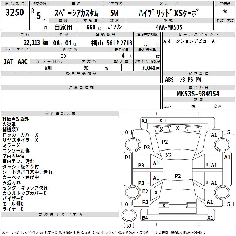Select sales point text ★オークションデビュー★
The width and height of the screenshot is (236, 236).
point(189,41)
